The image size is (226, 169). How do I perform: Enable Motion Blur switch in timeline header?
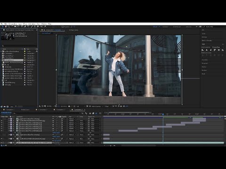(97, 113)
